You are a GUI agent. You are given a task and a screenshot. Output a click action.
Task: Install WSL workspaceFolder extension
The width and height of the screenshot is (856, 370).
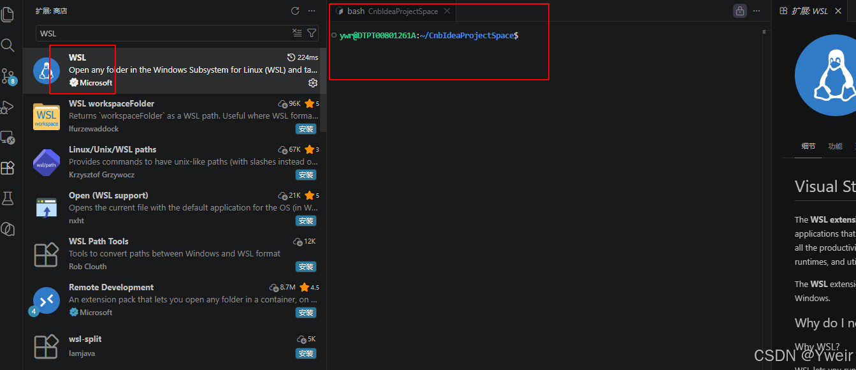(306, 129)
